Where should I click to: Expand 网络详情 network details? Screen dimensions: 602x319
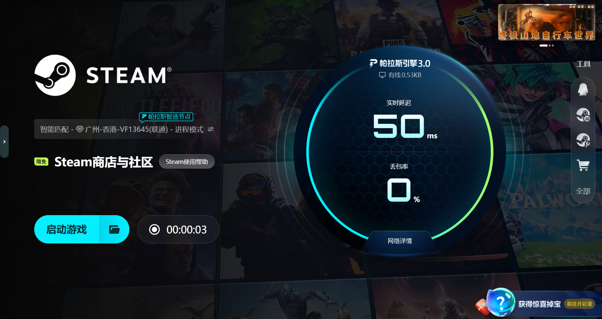point(400,241)
